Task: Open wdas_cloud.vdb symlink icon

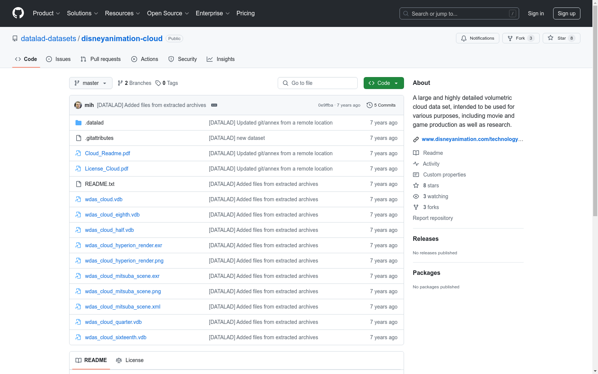Action: pos(78,199)
